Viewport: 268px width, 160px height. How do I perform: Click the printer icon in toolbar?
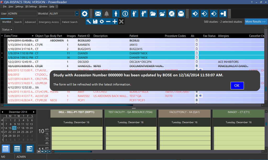point(181,14)
